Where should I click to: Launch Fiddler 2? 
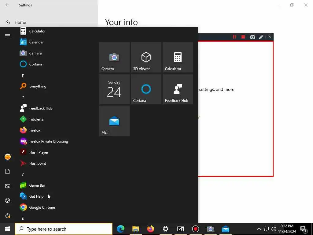pyautogui.click(x=57, y=119)
